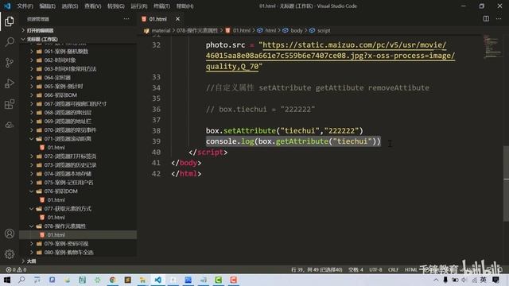Open the Search view in activity bar
The image size is (509, 286).
pyautogui.click(x=10, y=42)
